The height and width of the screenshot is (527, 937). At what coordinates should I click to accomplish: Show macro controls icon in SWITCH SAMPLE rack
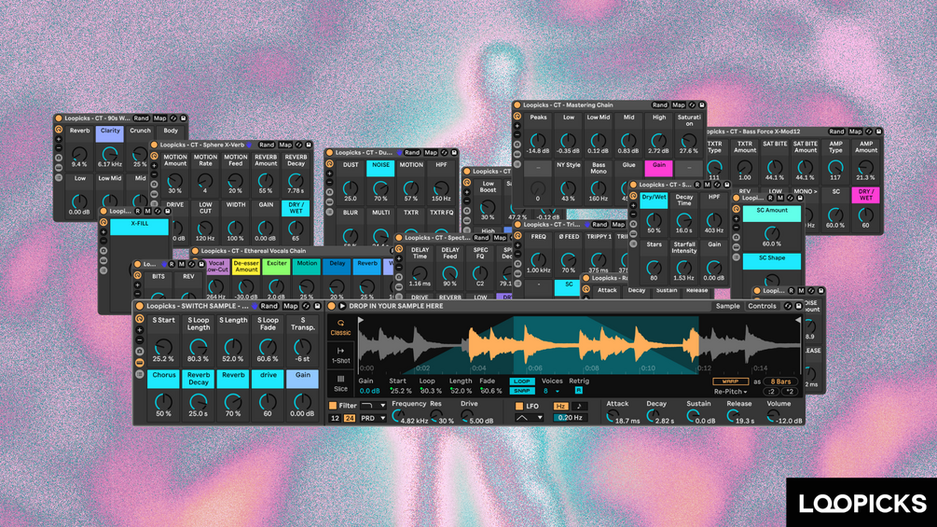click(x=139, y=320)
